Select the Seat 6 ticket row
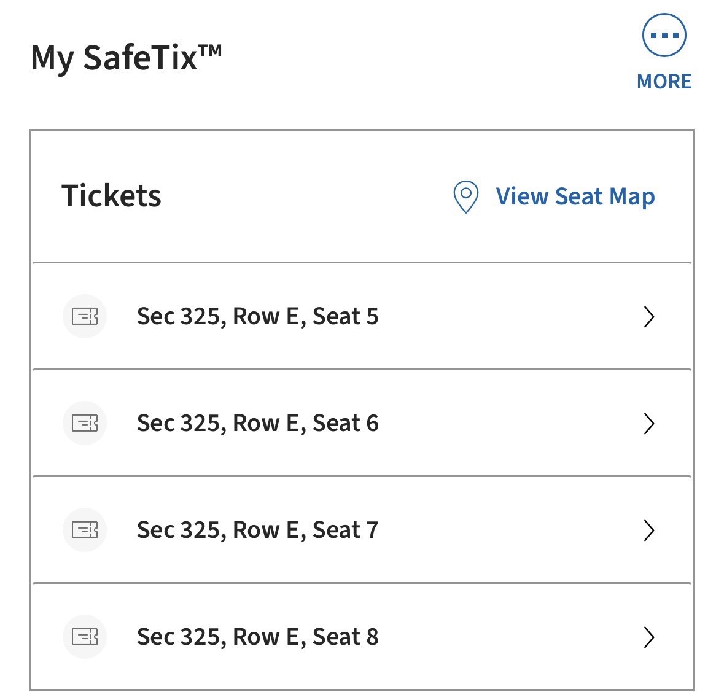 258,423
